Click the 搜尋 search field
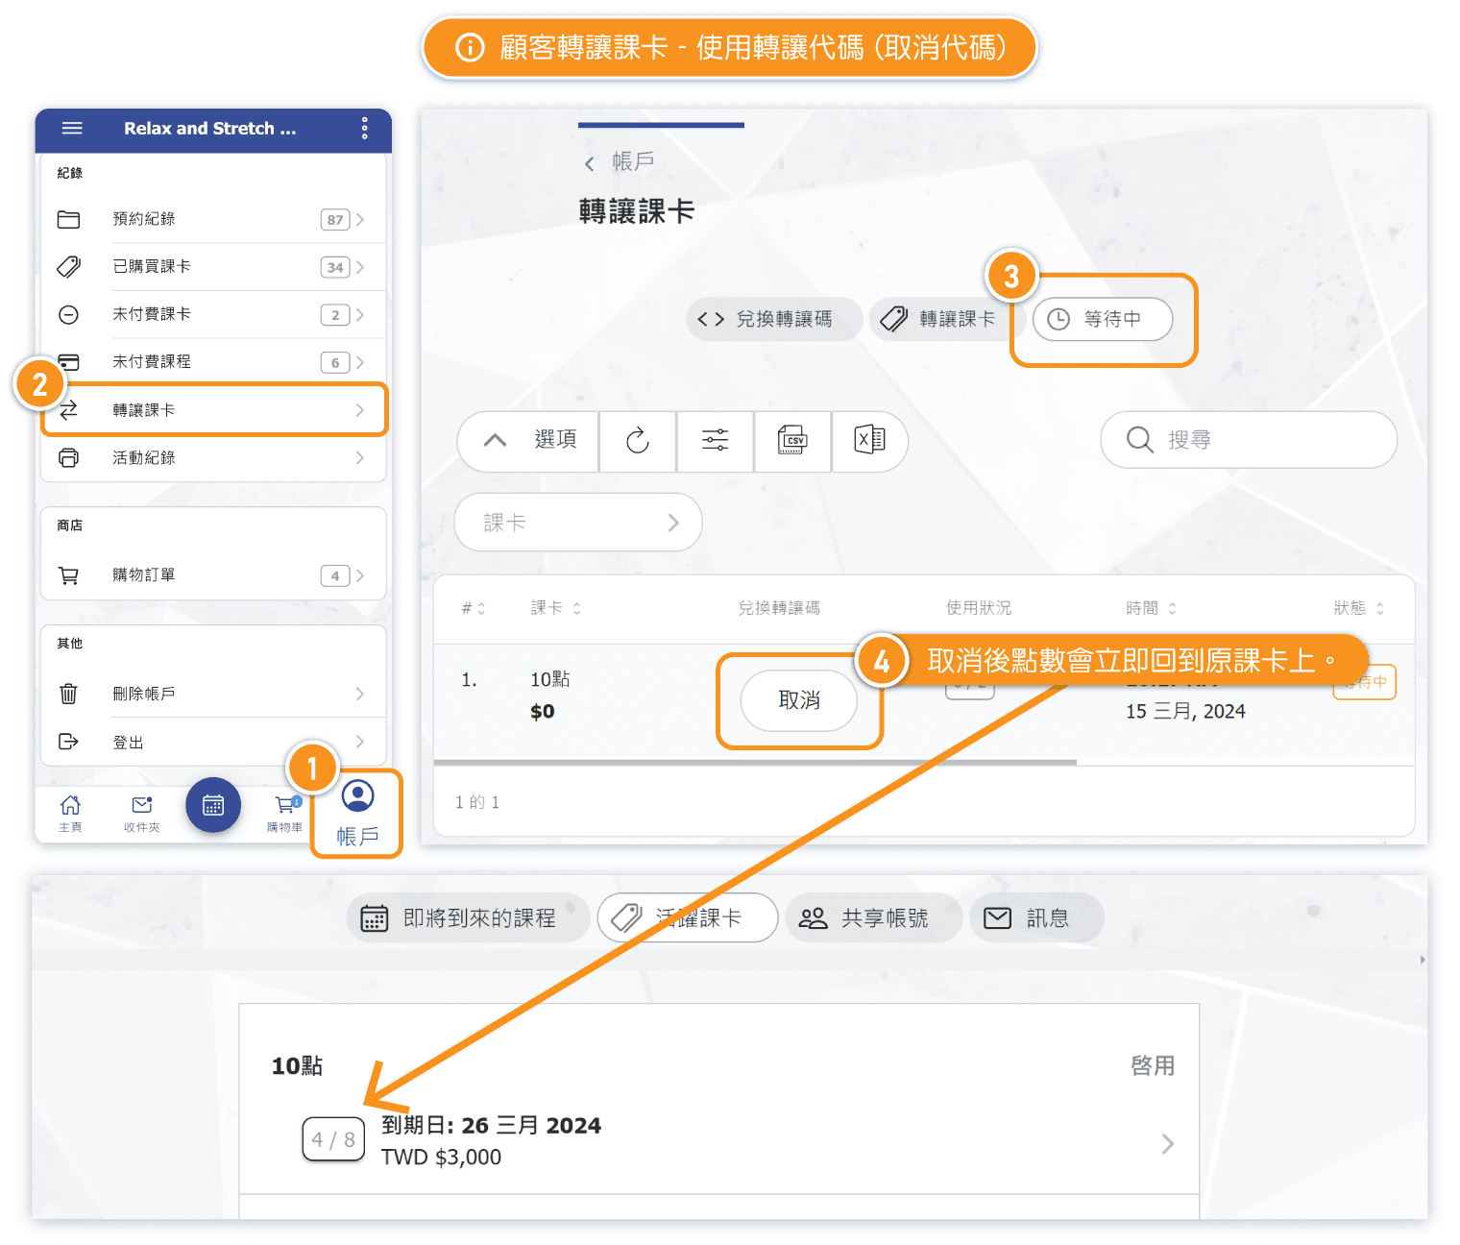This screenshot has height=1245, width=1460. click(1249, 440)
